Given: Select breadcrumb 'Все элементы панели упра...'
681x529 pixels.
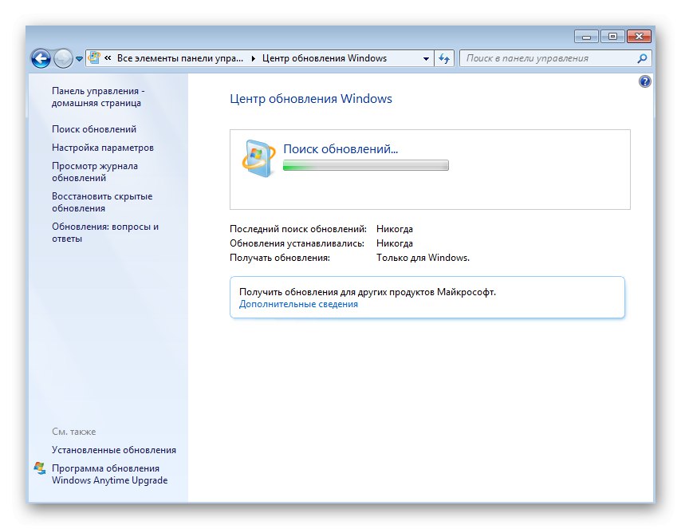Looking at the screenshot, I should tap(180, 58).
